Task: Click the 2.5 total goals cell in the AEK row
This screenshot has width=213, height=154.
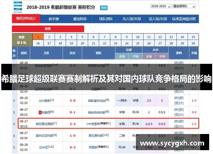Action: pyautogui.click(x=149, y=100)
